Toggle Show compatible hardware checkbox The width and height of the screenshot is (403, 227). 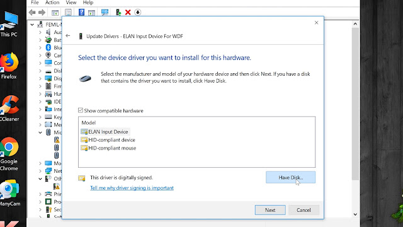pos(81,110)
